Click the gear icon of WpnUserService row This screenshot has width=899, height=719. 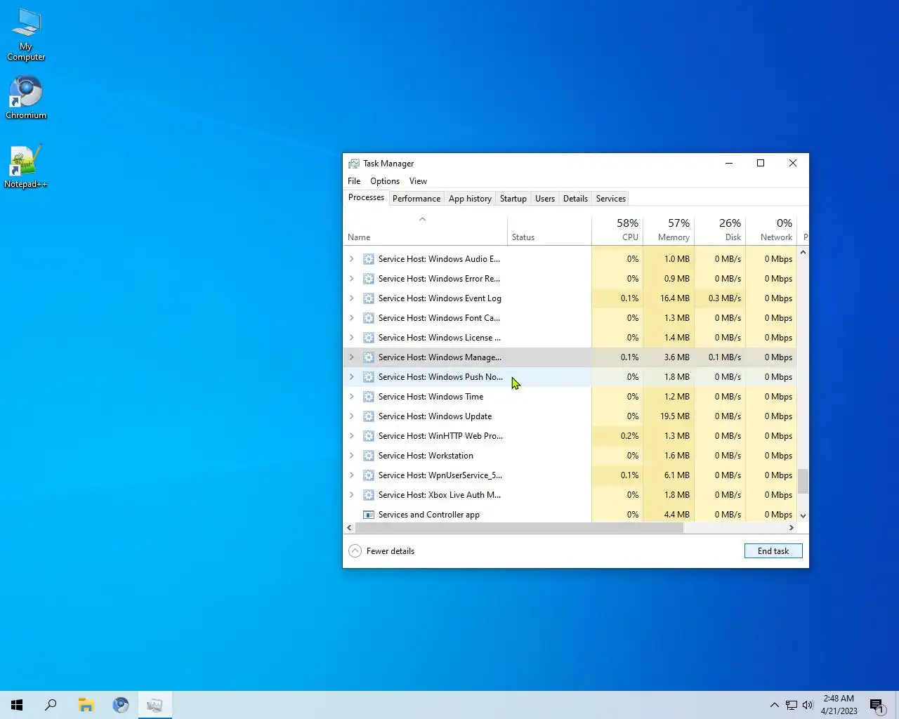point(368,475)
